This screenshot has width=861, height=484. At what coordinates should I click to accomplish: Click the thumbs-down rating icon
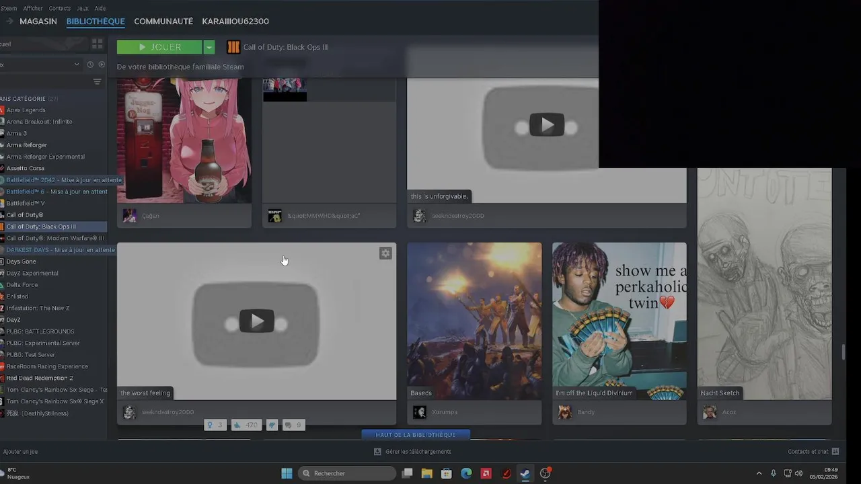[x=272, y=425]
